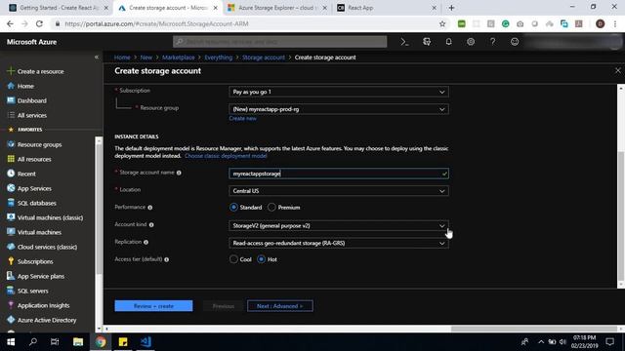Click Create a resource plus icon
The width and height of the screenshot is (625, 351).
click(11, 71)
